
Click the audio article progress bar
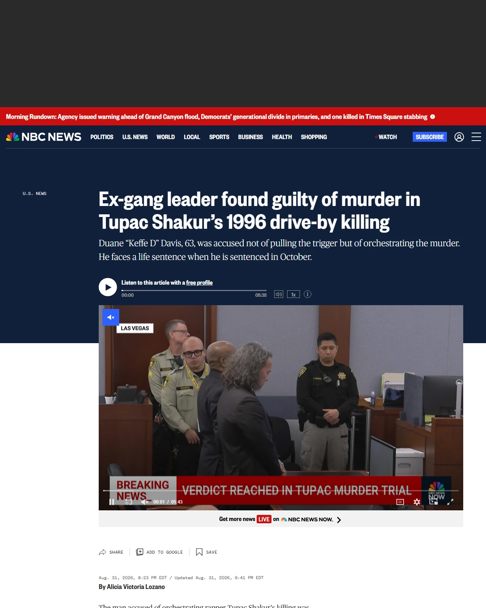point(194,290)
